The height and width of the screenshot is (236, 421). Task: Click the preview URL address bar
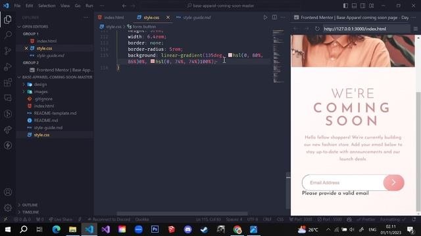click(366, 29)
